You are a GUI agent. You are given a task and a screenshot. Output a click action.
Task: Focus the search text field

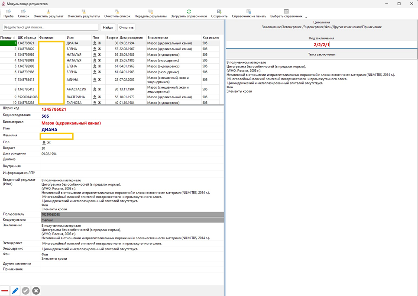coord(50,27)
